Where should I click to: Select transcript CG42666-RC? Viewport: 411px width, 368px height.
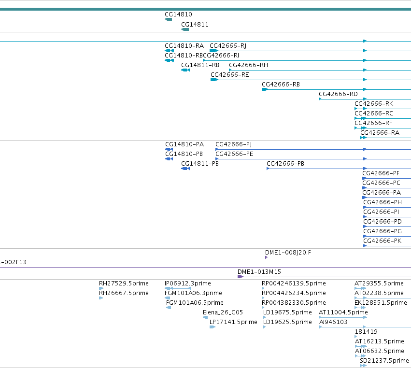[x=373, y=114]
